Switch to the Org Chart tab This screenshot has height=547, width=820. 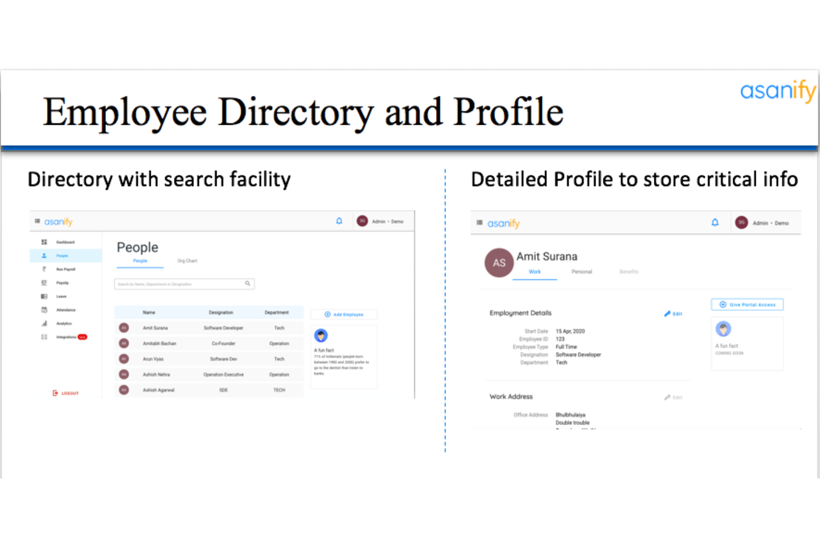pyautogui.click(x=187, y=261)
